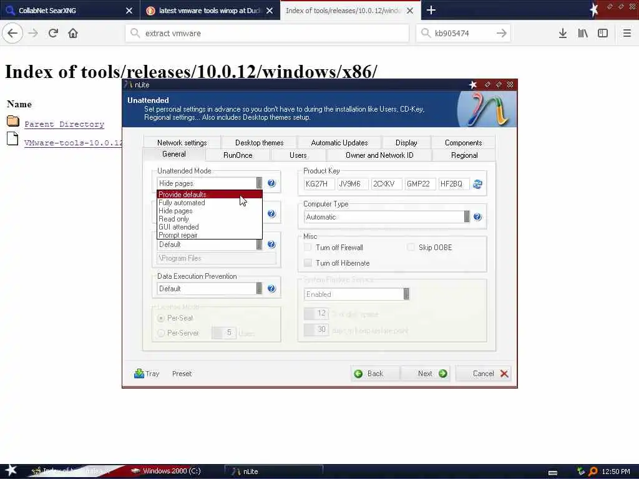This screenshot has height=479, width=639.
Task: Close the latest vmware tools winxp tab
Action: [x=270, y=11]
